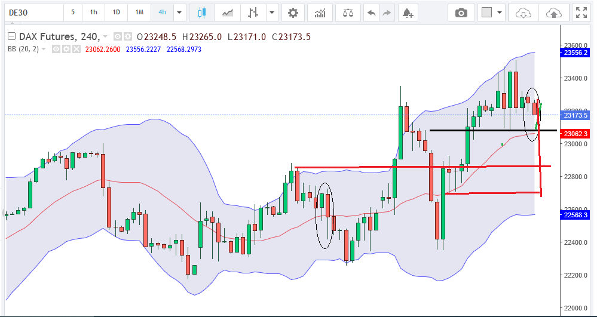Open DAX Futures series settings gear
The height and width of the screenshot is (317, 597).
pyautogui.click(x=127, y=37)
